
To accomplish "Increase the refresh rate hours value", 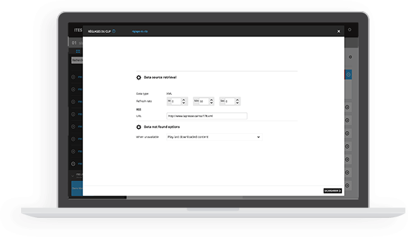I will (184, 100).
